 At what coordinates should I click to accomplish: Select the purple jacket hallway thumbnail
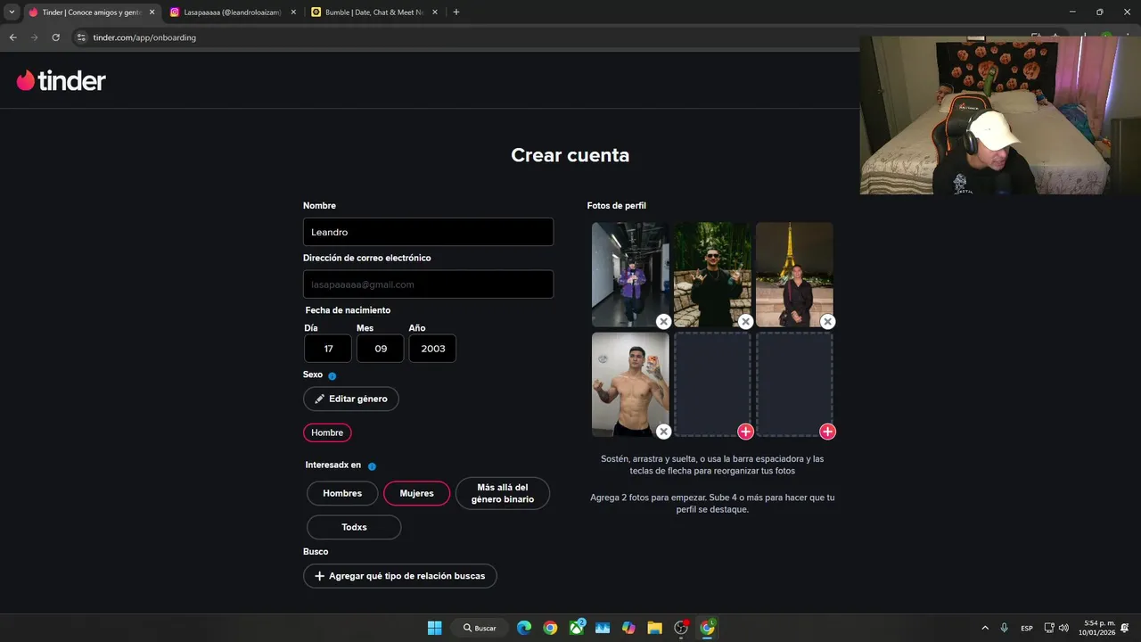coord(630,275)
